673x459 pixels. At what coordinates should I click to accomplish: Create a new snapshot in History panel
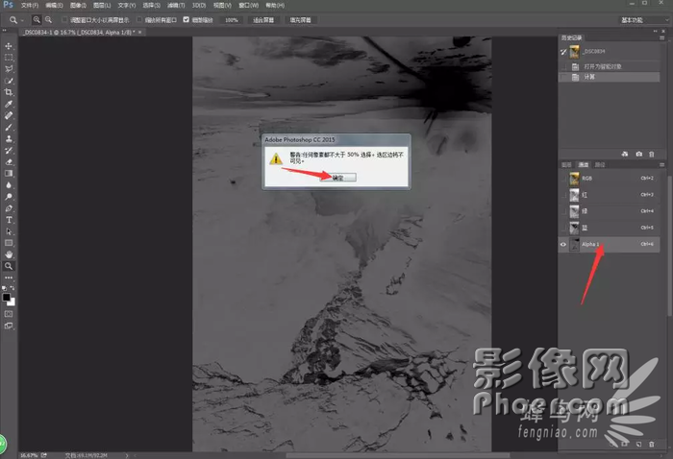638,154
